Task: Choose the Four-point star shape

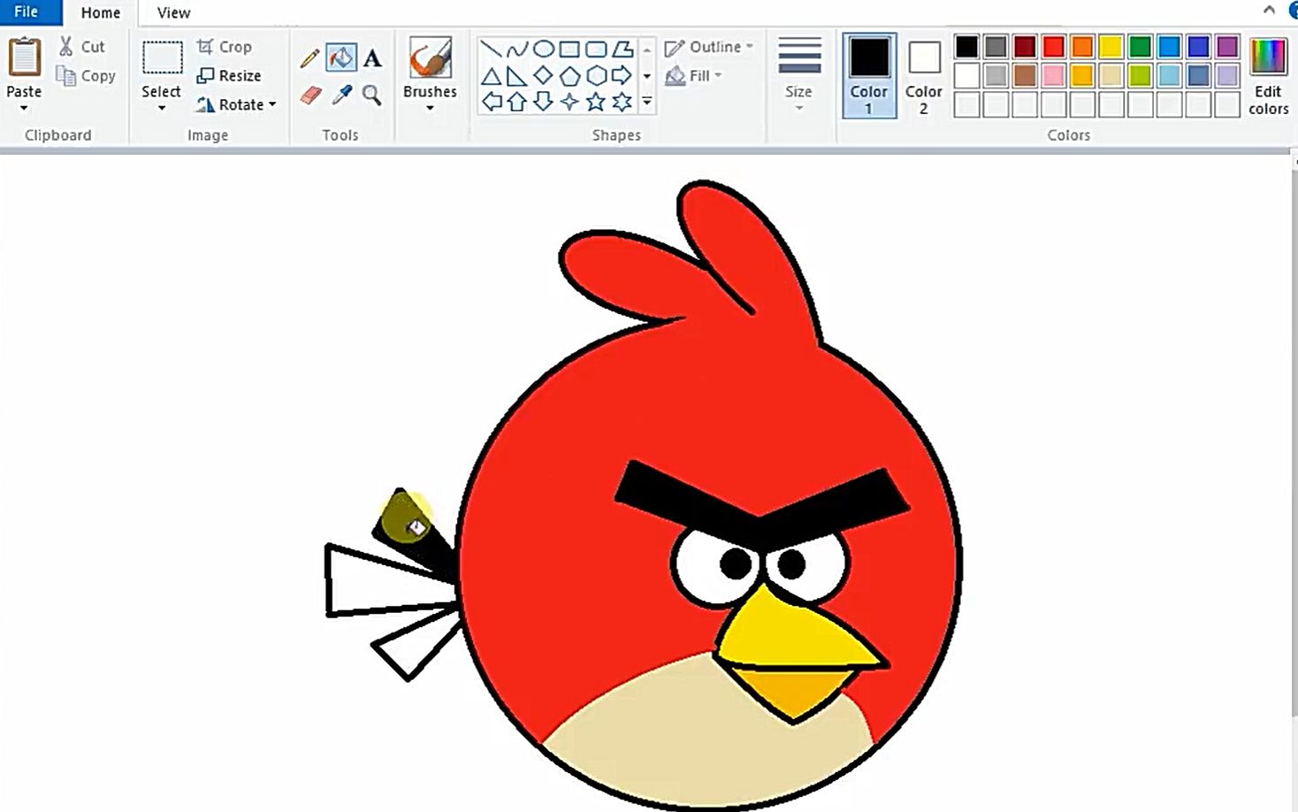Action: 569,102
